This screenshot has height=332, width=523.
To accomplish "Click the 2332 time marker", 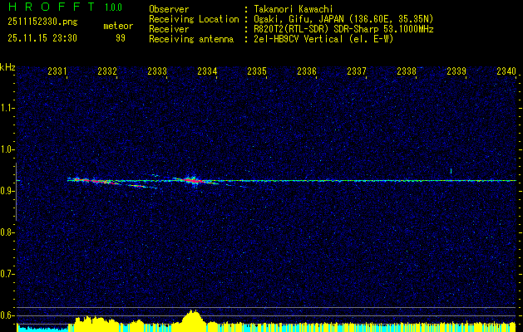I will (107, 71).
